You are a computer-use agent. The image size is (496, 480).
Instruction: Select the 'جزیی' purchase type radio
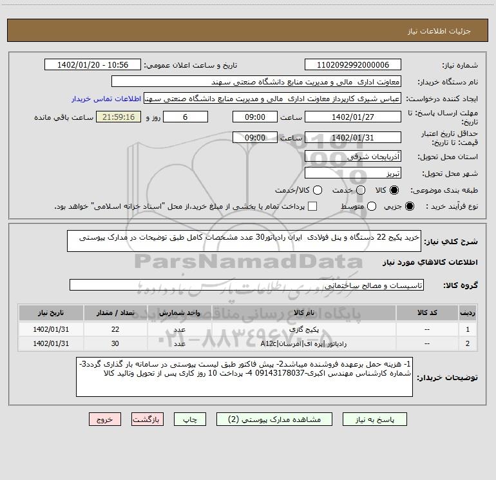[409, 206]
